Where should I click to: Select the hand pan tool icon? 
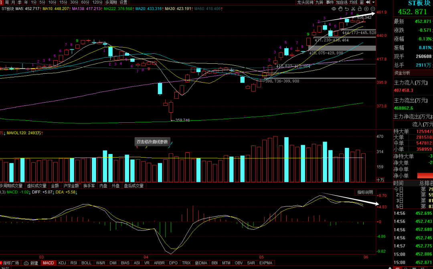click(x=340, y=9)
